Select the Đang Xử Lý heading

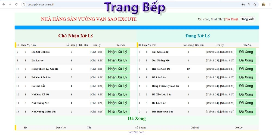coord(198,36)
